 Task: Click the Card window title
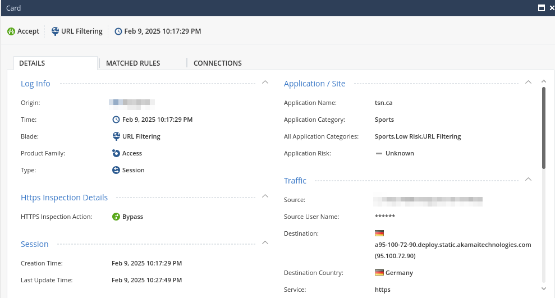tap(13, 8)
